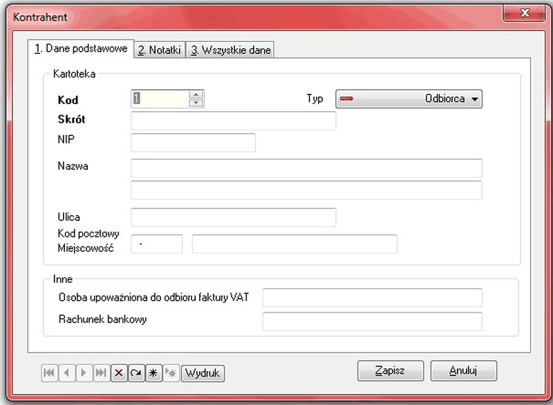Screen dimensions: 553x405
Task: Focus the Osoba upoważniona do odbioru field
Action: coord(372,297)
